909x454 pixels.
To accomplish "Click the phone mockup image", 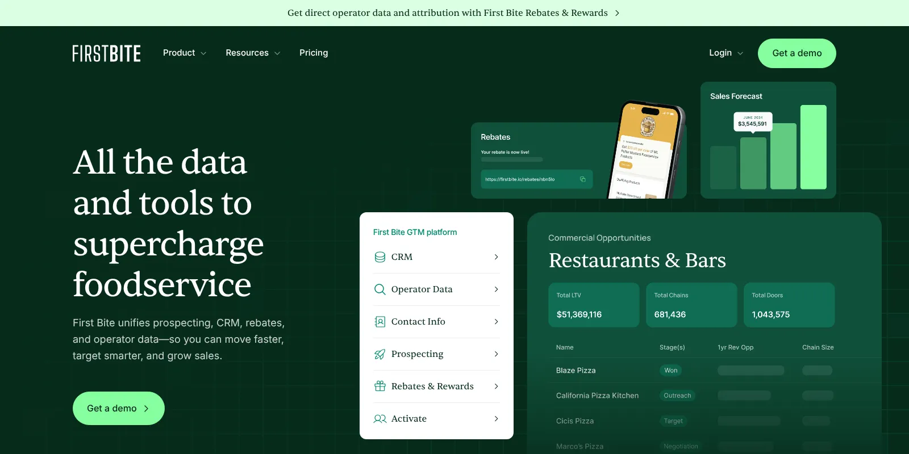I will (x=647, y=150).
